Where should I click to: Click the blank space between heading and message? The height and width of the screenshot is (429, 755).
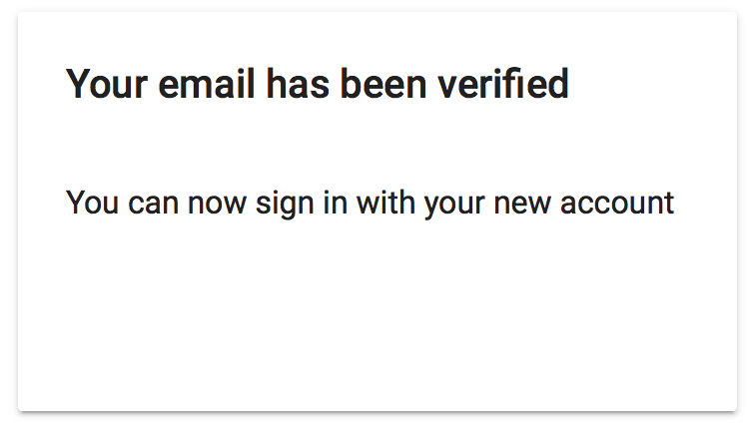[x=377, y=145]
